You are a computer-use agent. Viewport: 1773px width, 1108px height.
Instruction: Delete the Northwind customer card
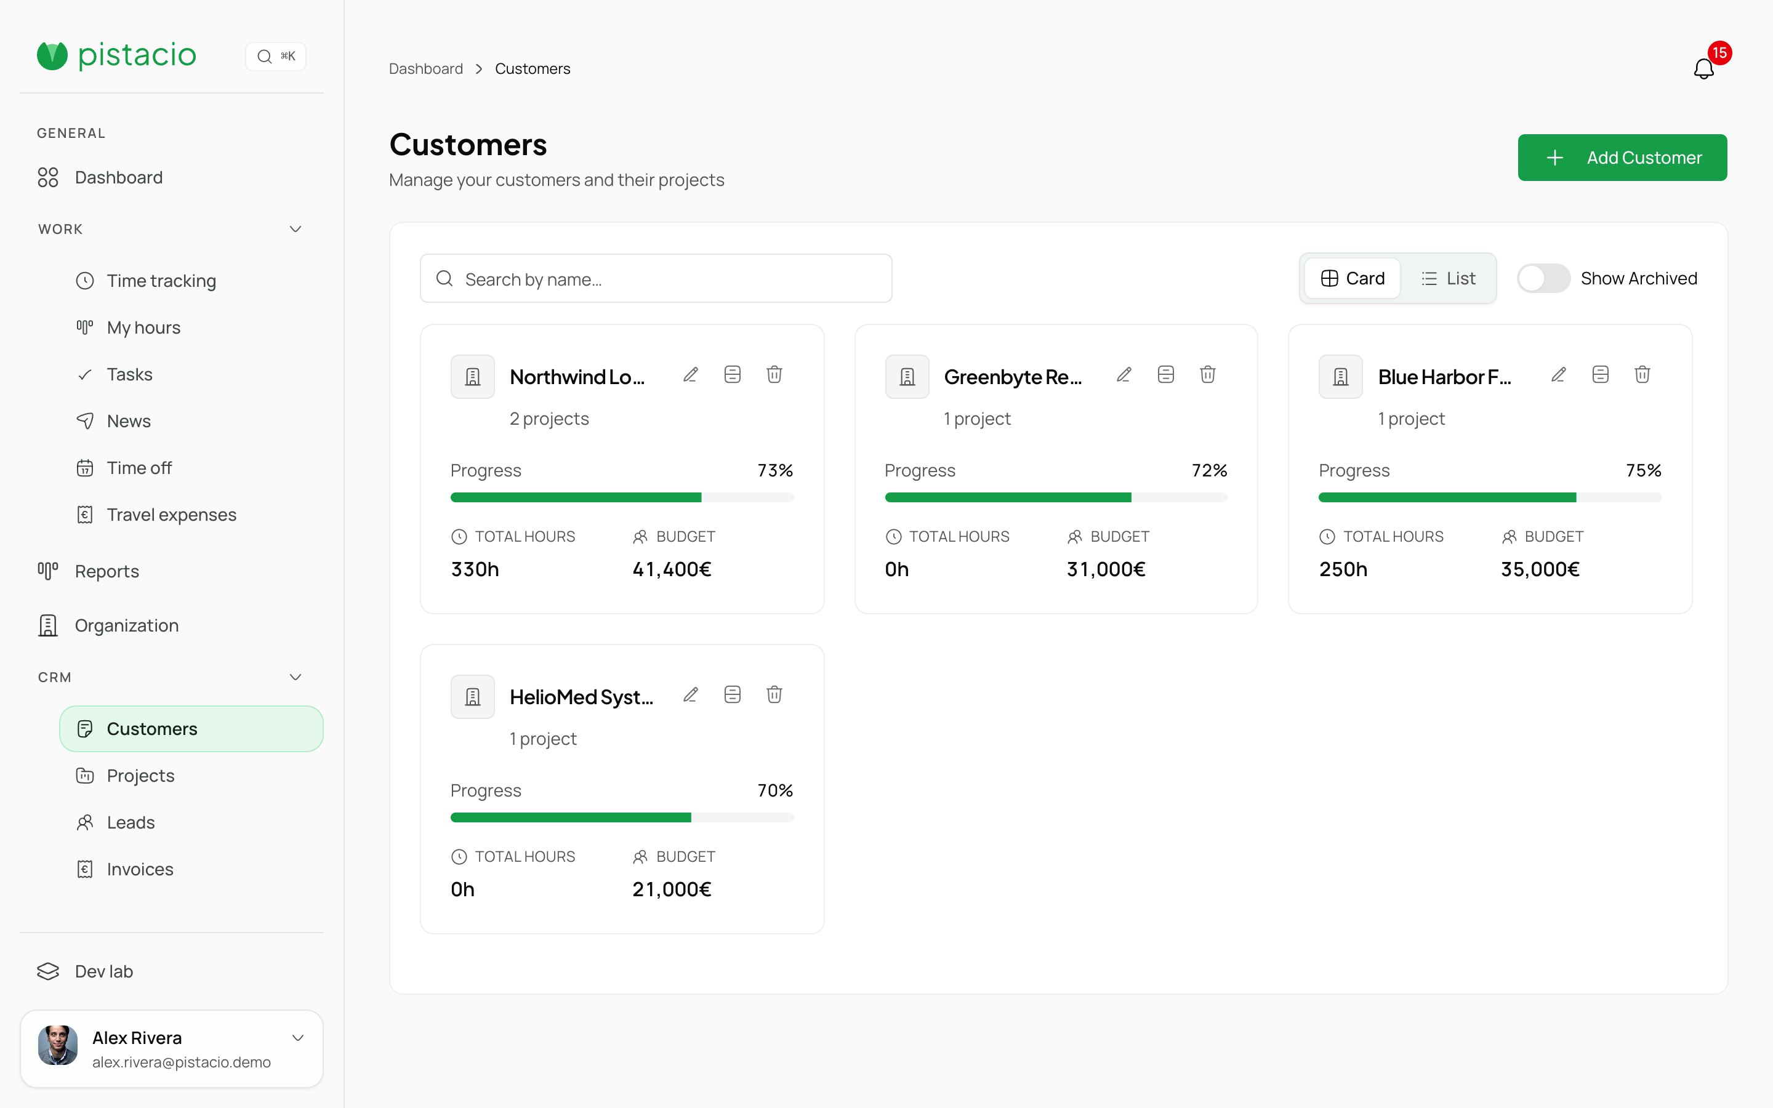[x=774, y=375]
